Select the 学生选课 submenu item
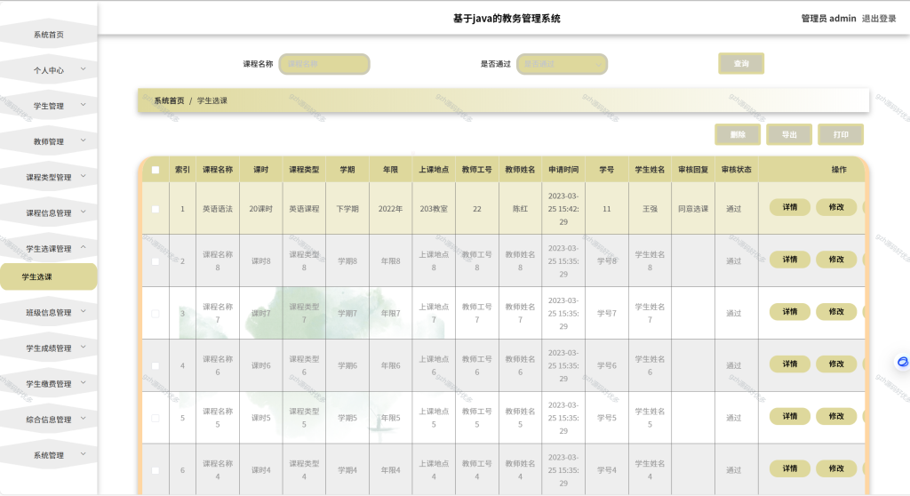The width and height of the screenshot is (910, 496). [49, 276]
